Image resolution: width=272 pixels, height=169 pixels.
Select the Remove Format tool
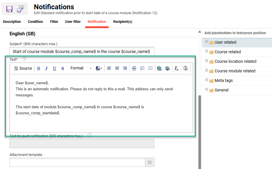(x=176, y=68)
